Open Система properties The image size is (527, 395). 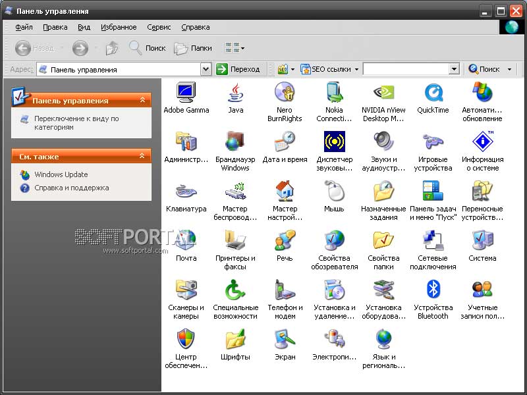482,246
